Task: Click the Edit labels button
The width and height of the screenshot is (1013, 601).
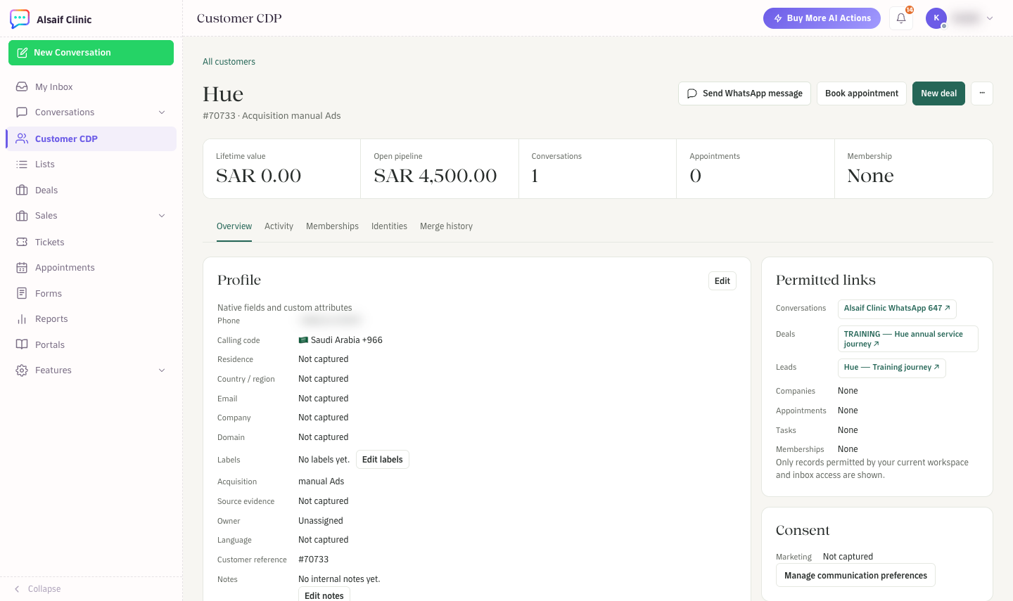Action: (383, 460)
